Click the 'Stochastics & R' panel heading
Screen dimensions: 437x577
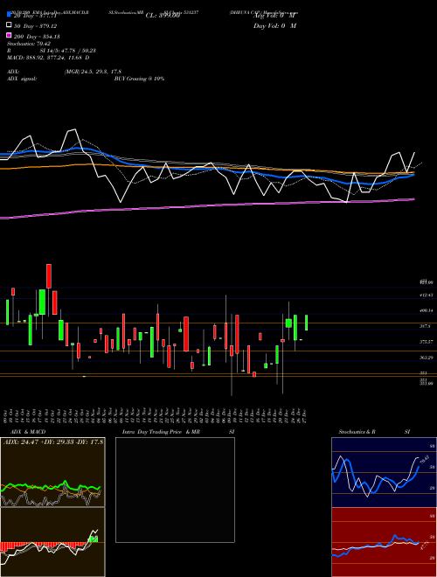[357, 432]
